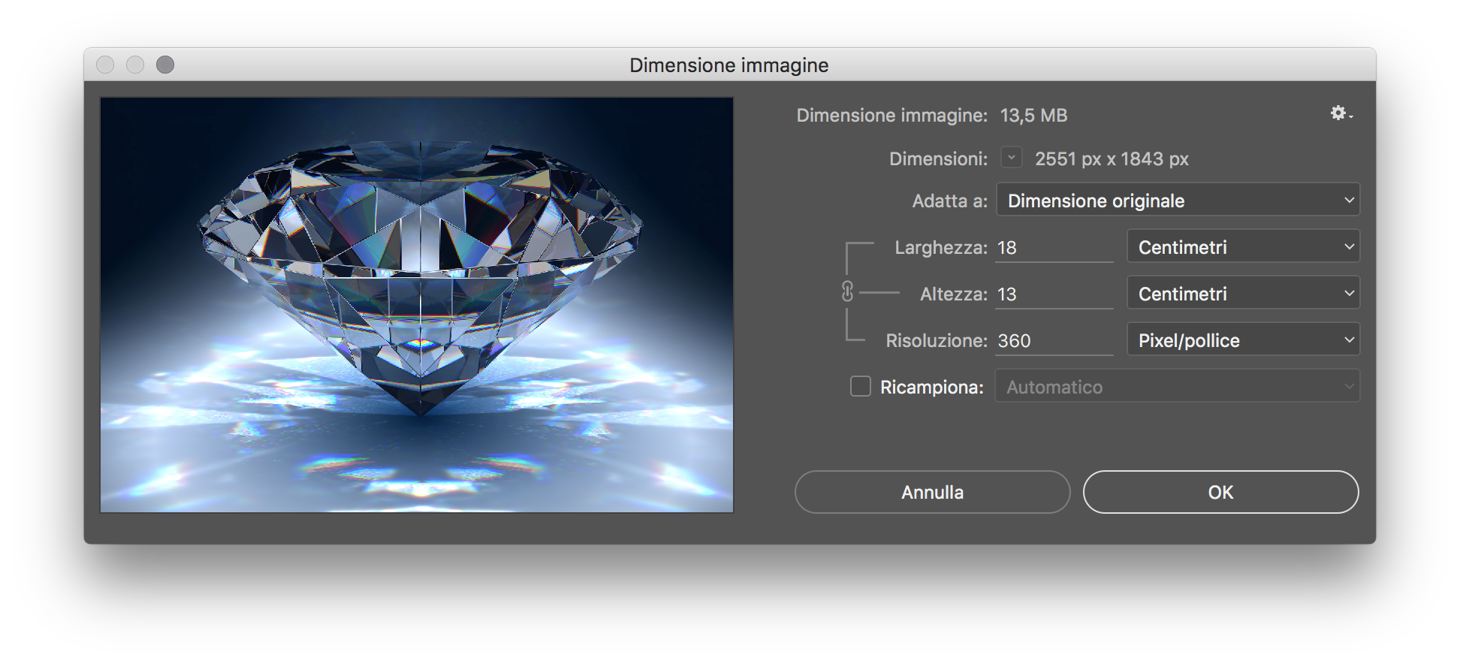The height and width of the screenshot is (664, 1460).
Task: Open the Altezza units dropdown
Action: (x=1243, y=294)
